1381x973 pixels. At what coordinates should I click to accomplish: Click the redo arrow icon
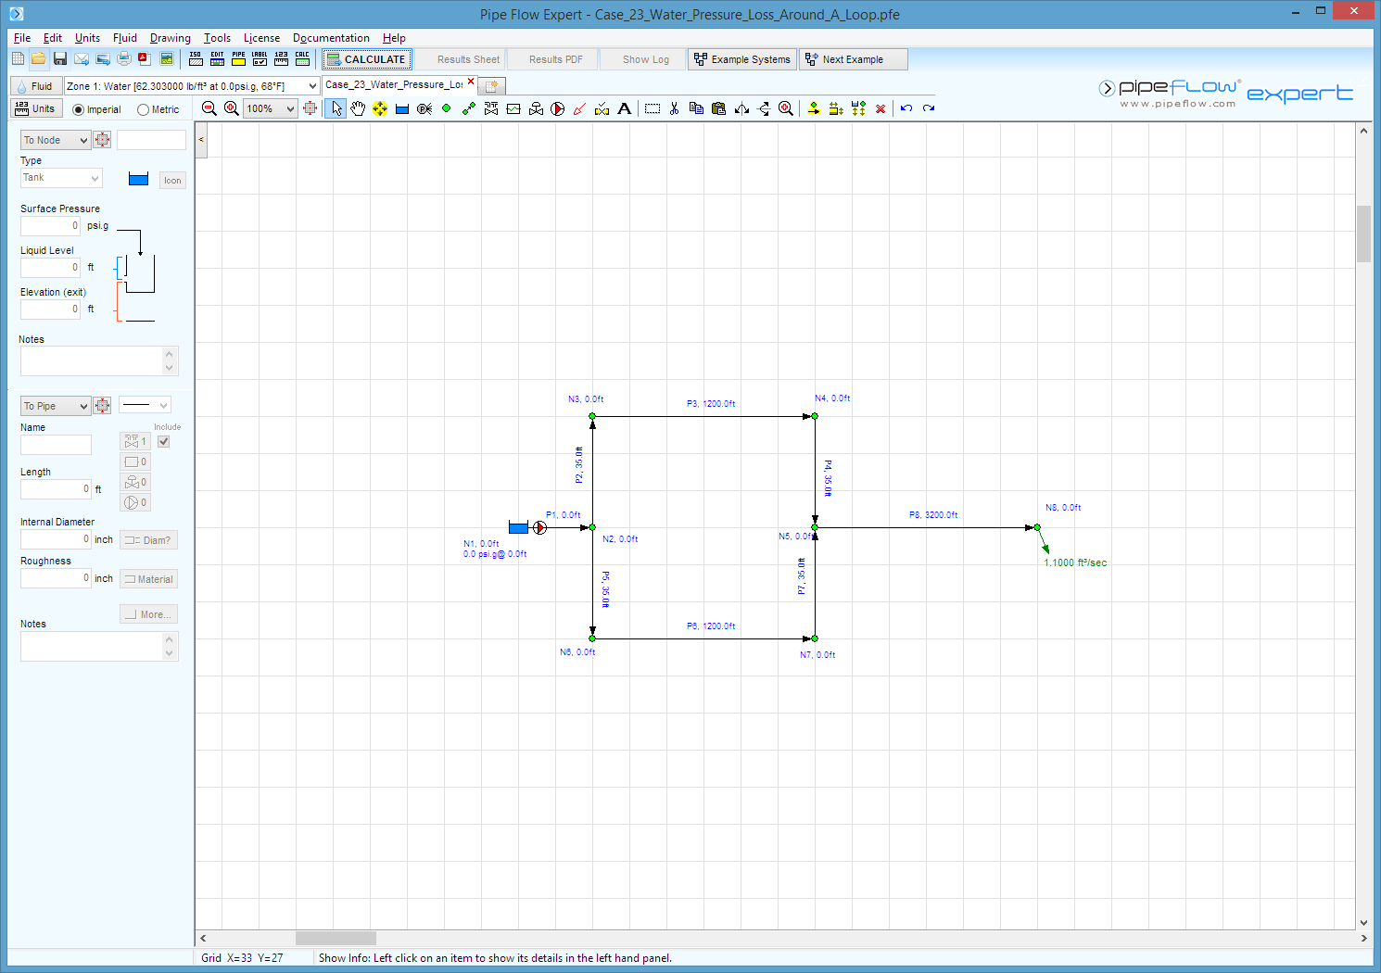pos(929,108)
